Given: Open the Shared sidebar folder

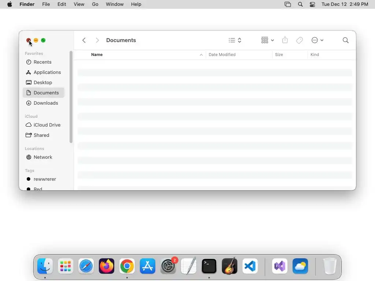Looking at the screenshot, I should [x=44, y=135].
